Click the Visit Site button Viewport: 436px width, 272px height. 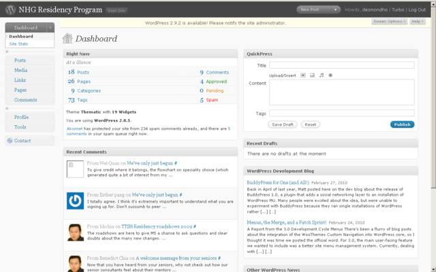[x=116, y=11]
